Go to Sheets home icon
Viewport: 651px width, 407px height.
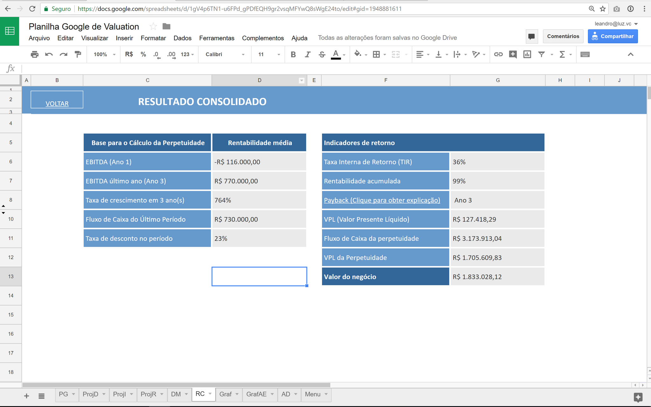click(x=10, y=31)
